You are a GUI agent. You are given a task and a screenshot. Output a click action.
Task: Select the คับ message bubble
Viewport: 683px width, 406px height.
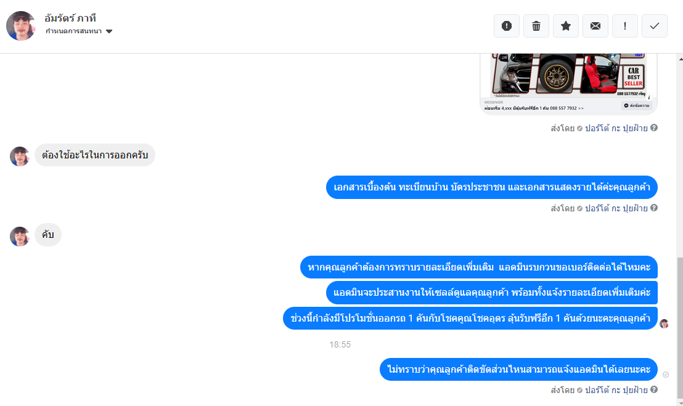[x=48, y=235]
